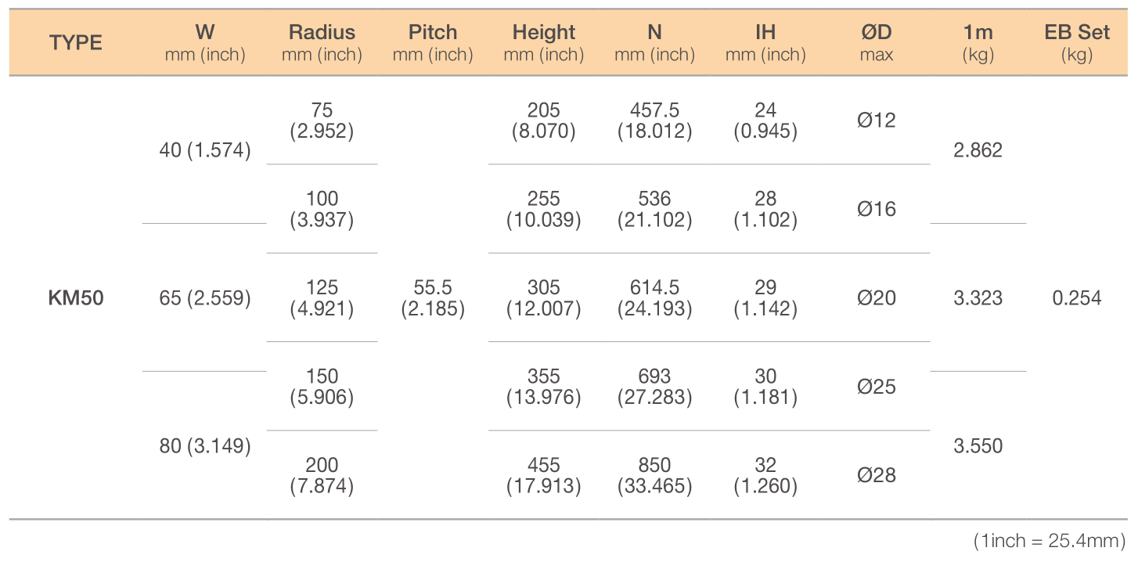Select the 80 (3.149) width cell

[205, 446]
